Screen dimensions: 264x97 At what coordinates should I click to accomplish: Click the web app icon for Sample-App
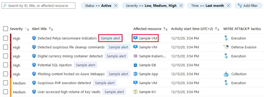(x=135, y=74)
